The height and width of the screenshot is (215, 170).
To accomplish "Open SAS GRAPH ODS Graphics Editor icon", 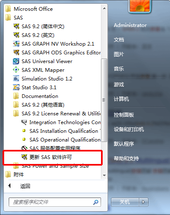I will [x=16, y=52].
